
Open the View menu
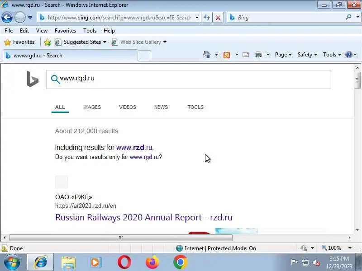[42, 31]
